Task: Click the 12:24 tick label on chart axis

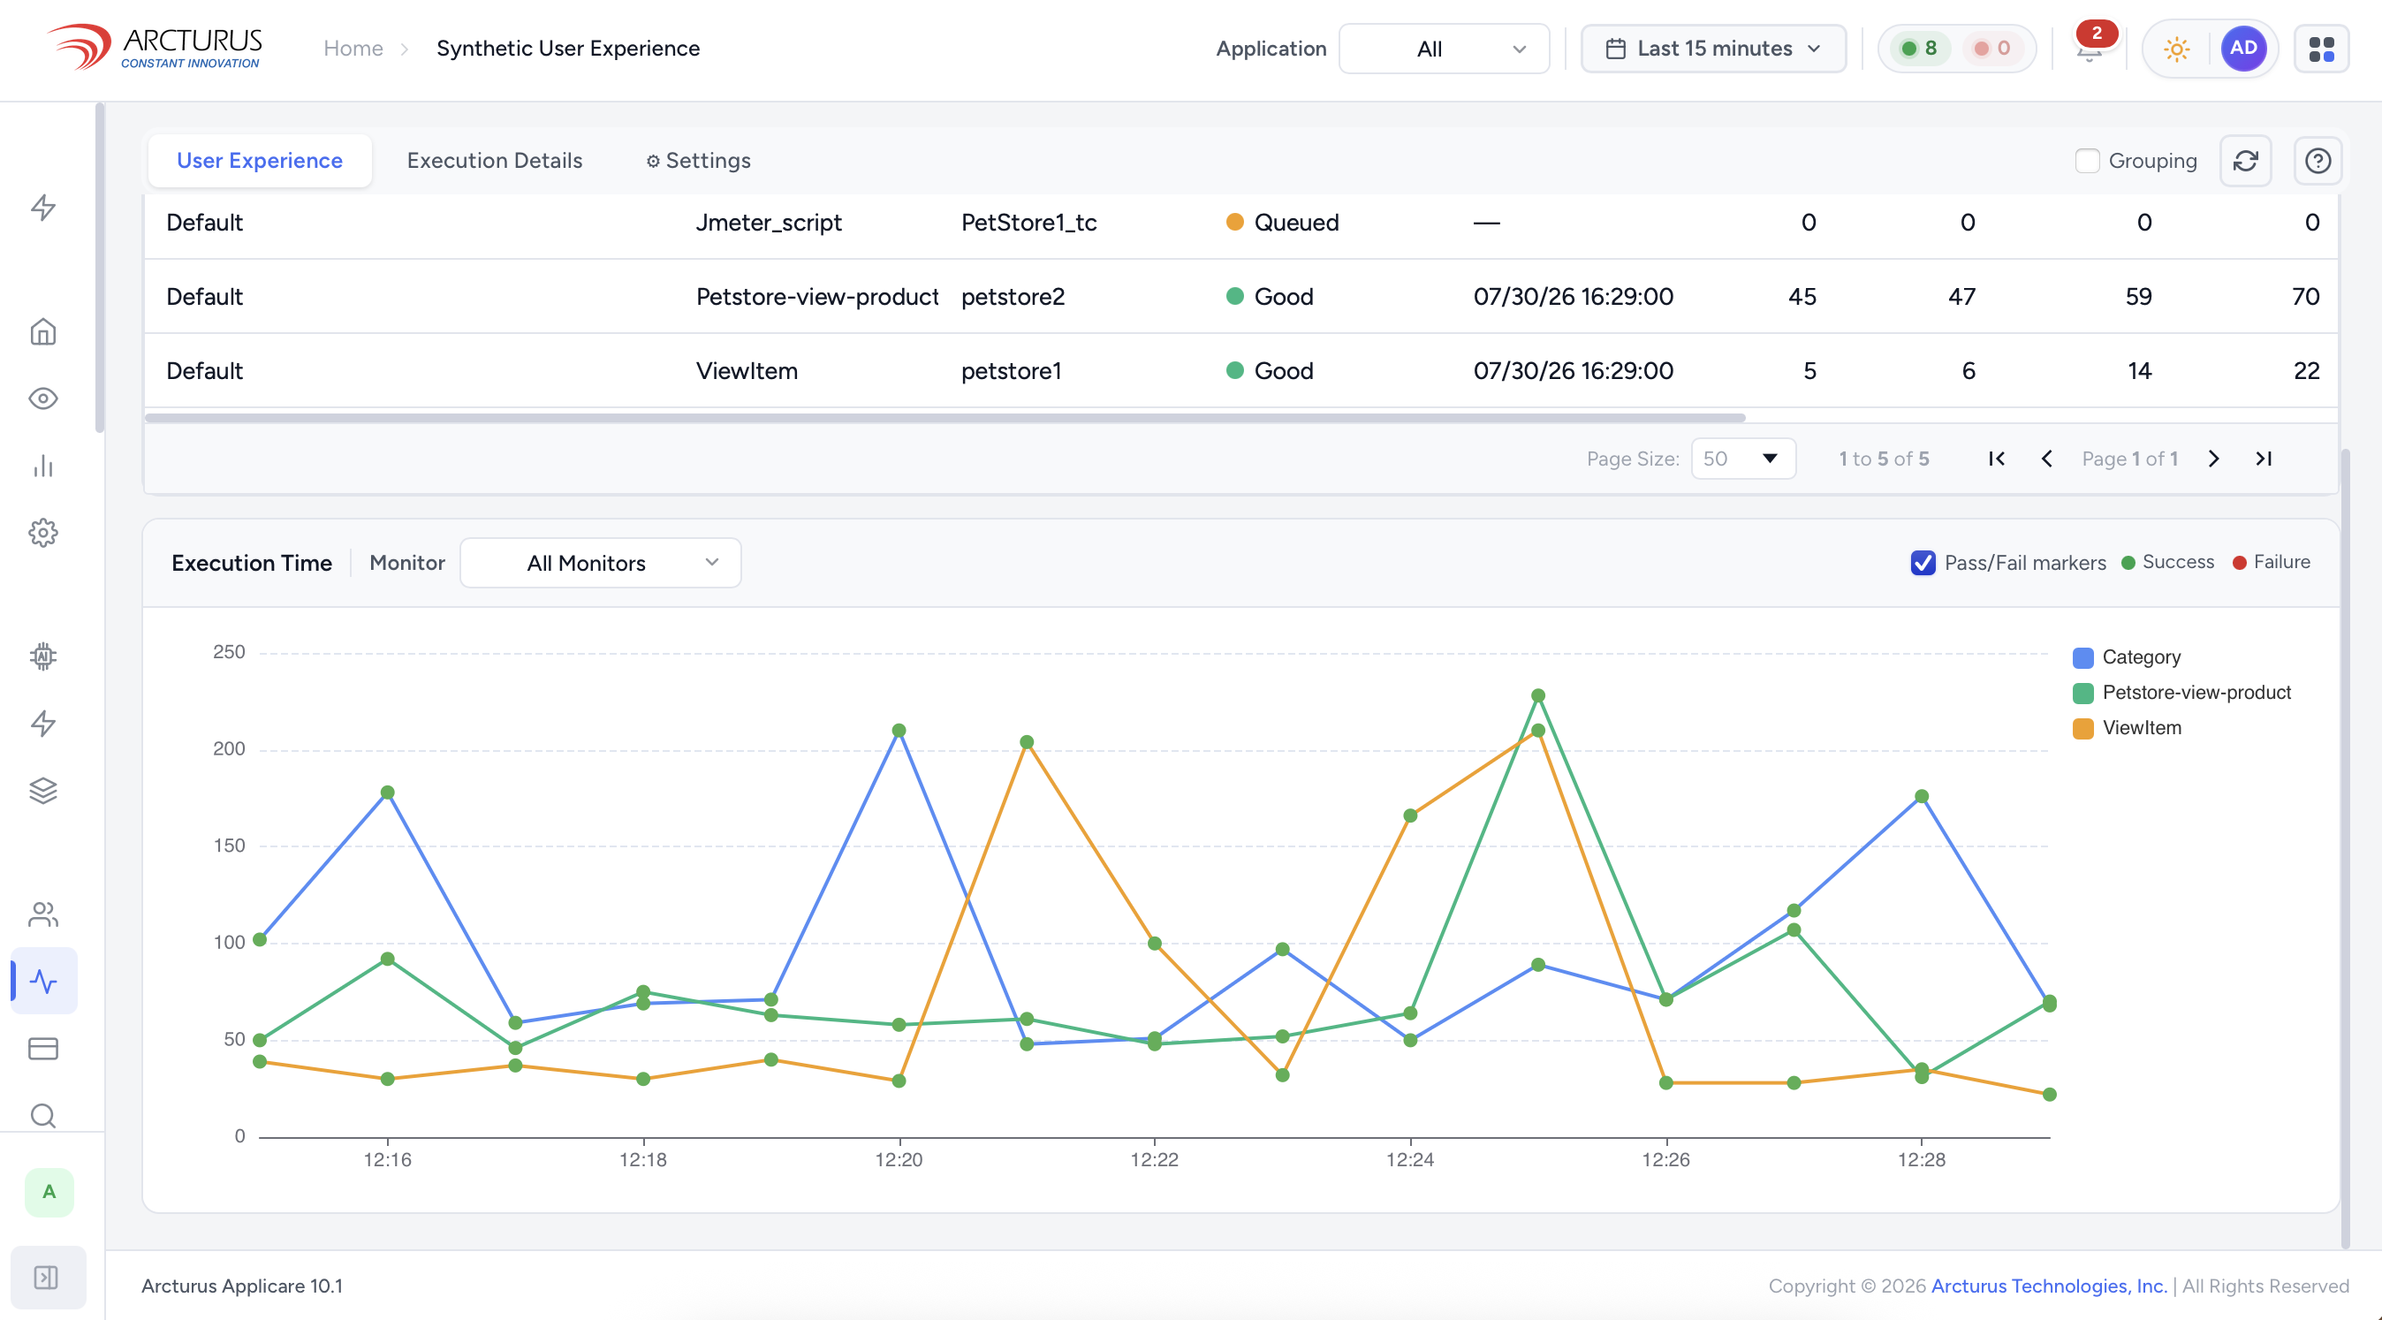Action: 1410,1159
